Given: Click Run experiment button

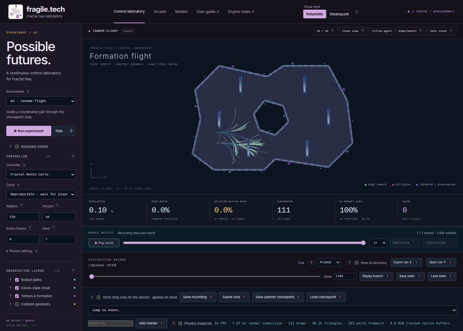Looking at the screenshot, I should click(29, 131).
